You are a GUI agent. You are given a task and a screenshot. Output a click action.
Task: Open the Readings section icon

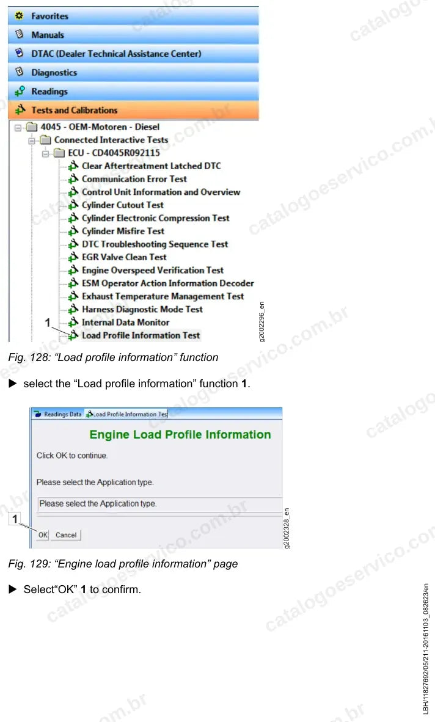(20, 91)
